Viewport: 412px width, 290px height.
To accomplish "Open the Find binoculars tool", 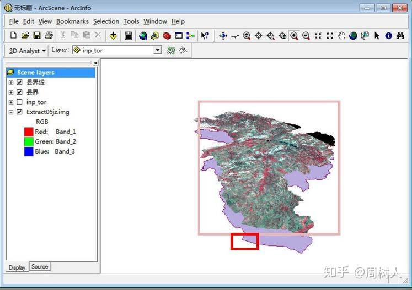I will 400,36.
